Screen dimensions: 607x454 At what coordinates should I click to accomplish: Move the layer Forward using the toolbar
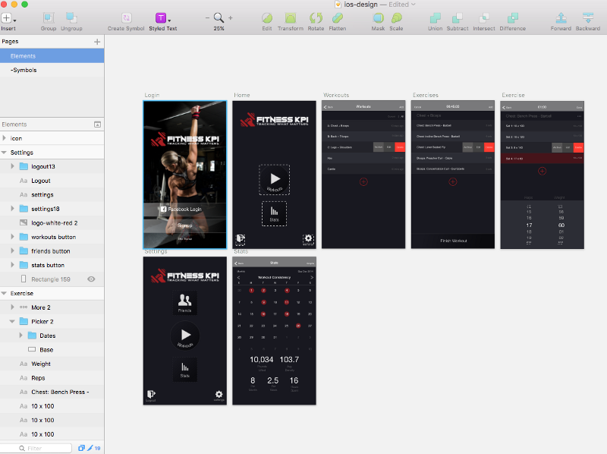[561, 17]
